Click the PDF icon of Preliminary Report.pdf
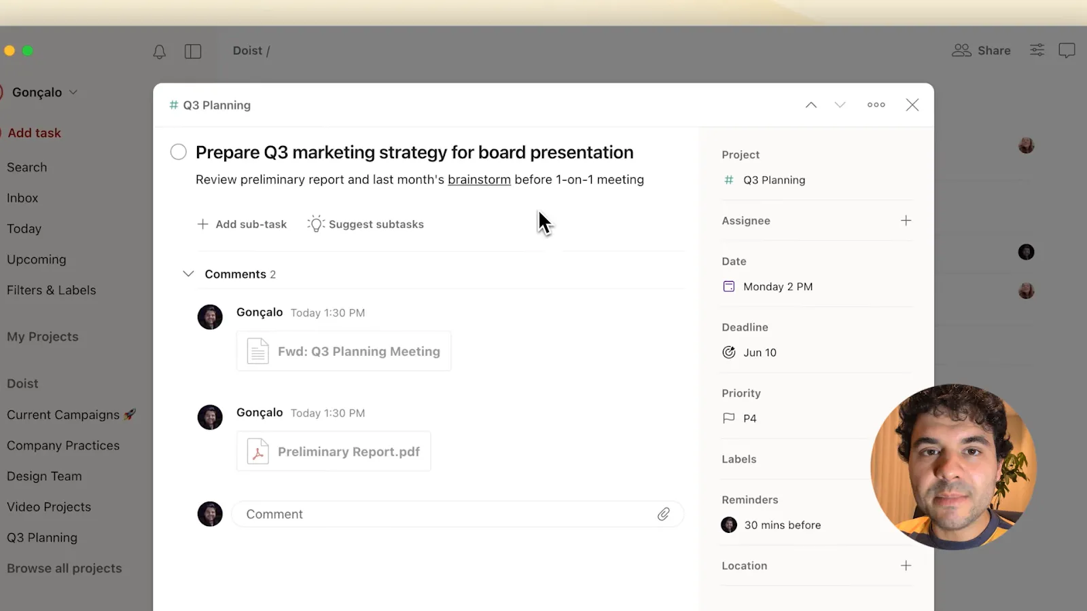 tap(258, 451)
